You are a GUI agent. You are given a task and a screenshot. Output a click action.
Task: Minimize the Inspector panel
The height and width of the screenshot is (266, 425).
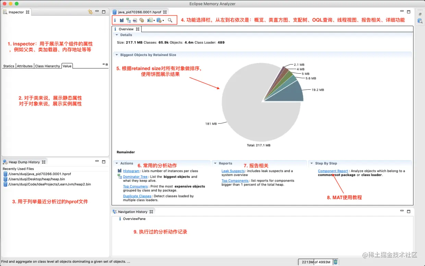point(97,12)
